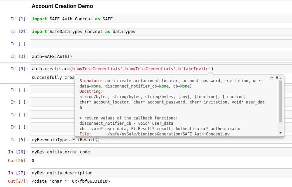292x187 pixels.
Task: Click the tooltip scrollbar up arrow
Action: click(281, 78)
